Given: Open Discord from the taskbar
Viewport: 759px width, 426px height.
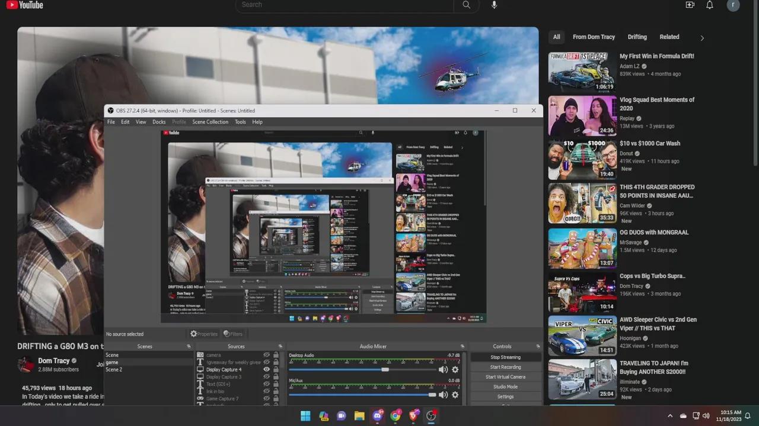Looking at the screenshot, I should [x=378, y=416].
